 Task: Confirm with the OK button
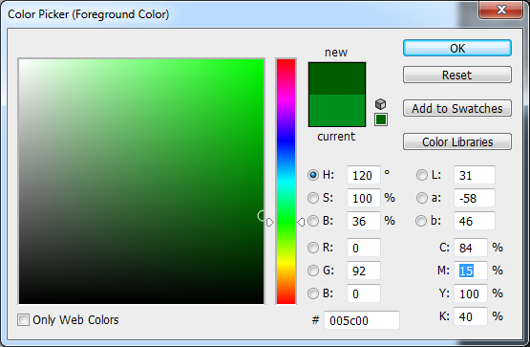tap(457, 48)
